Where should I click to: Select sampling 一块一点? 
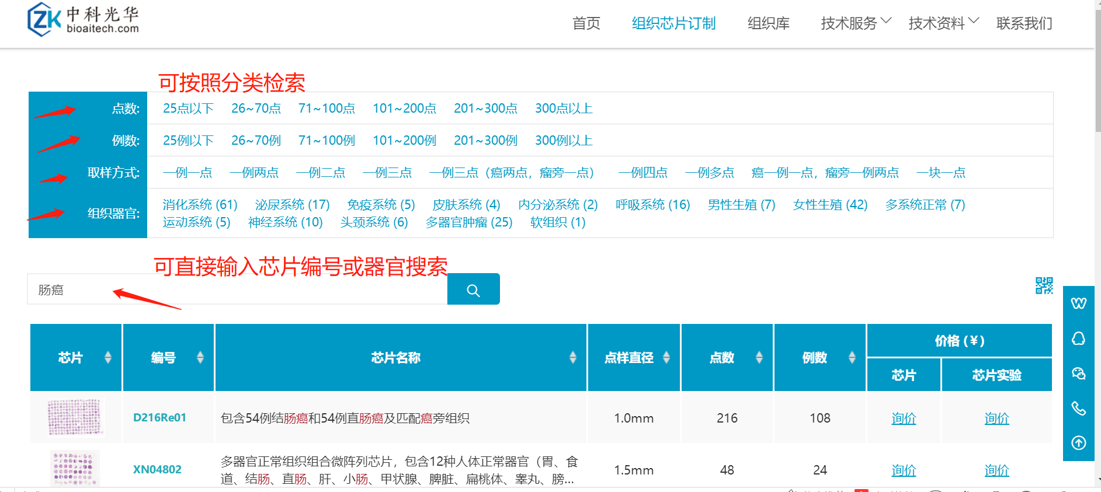click(x=941, y=173)
